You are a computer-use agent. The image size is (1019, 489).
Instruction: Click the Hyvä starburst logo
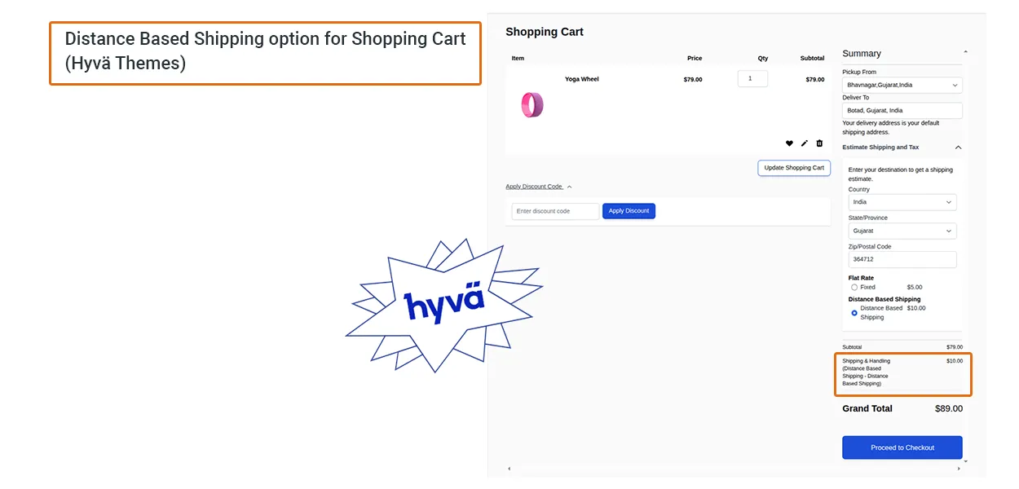[x=444, y=305]
